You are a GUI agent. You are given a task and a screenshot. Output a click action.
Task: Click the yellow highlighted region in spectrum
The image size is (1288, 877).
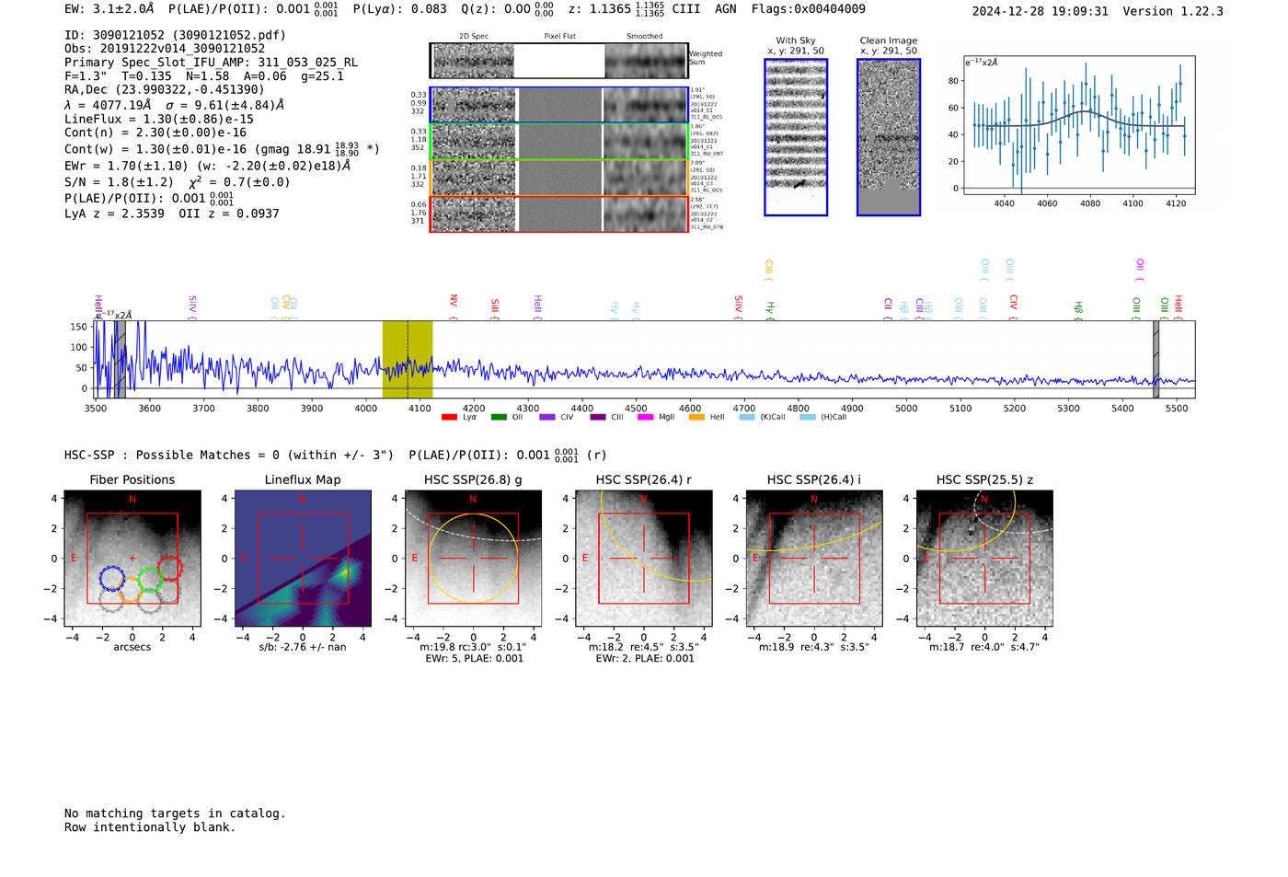click(x=408, y=360)
